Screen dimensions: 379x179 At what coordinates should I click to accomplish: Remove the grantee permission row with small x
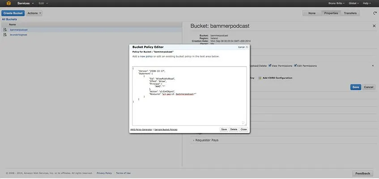point(373,66)
